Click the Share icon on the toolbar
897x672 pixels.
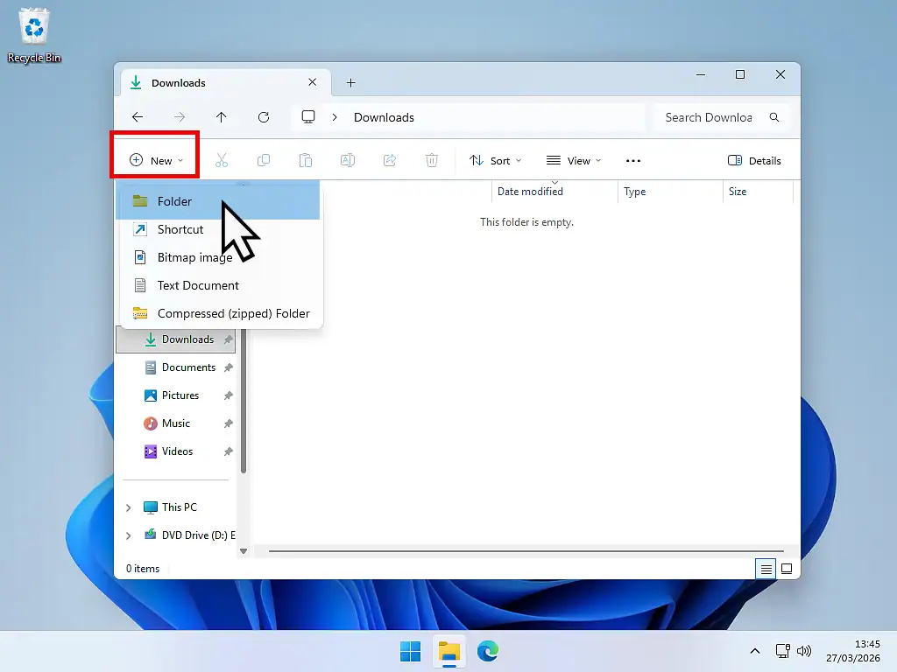click(x=389, y=159)
